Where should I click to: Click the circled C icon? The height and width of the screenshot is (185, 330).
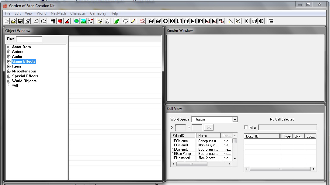[261, 21]
